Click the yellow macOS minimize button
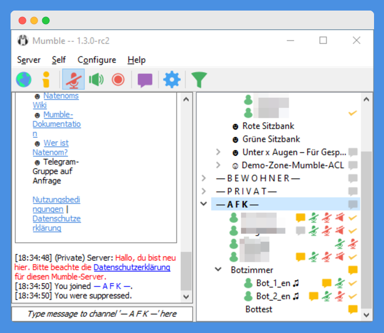This screenshot has height=333, width=384. [x=34, y=21]
